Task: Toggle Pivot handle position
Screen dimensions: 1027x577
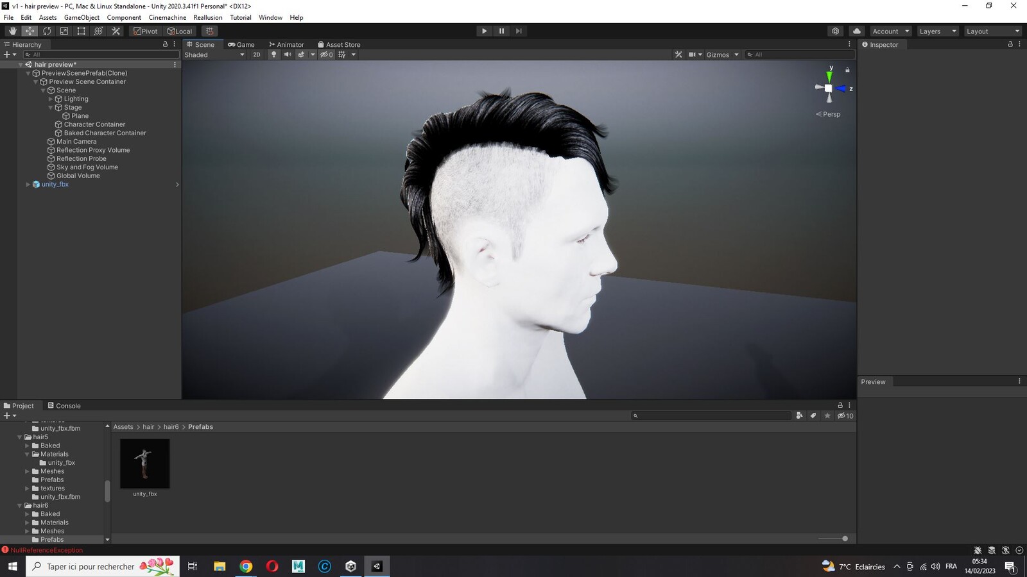Action: [145, 31]
